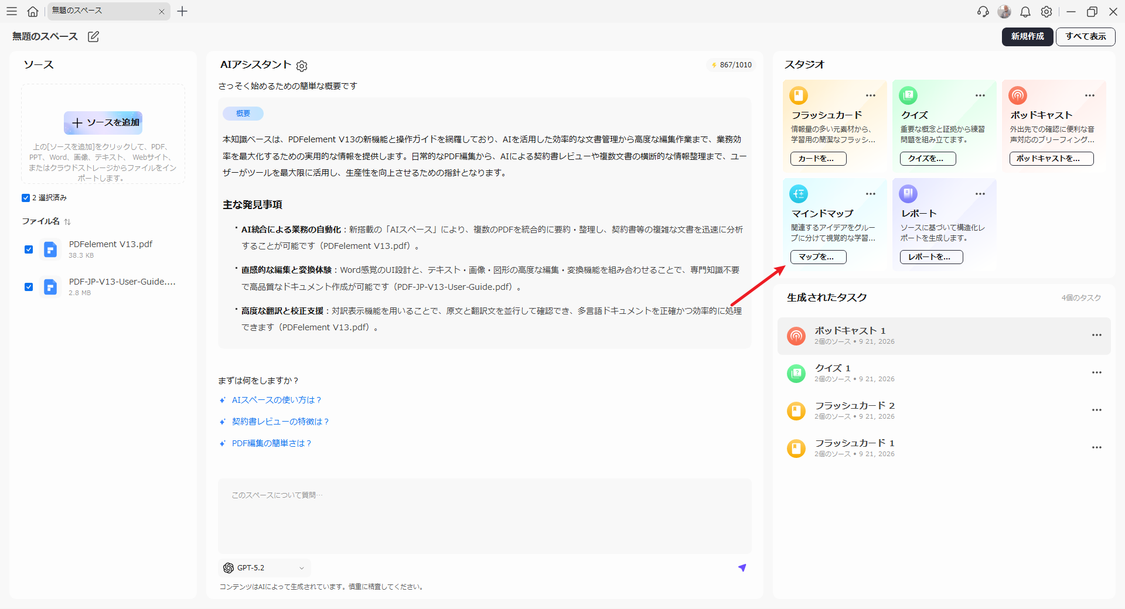Image resolution: width=1125 pixels, height=609 pixels.
Task: Open more options for ポッドキャスト 1 task
Action: (x=1097, y=335)
